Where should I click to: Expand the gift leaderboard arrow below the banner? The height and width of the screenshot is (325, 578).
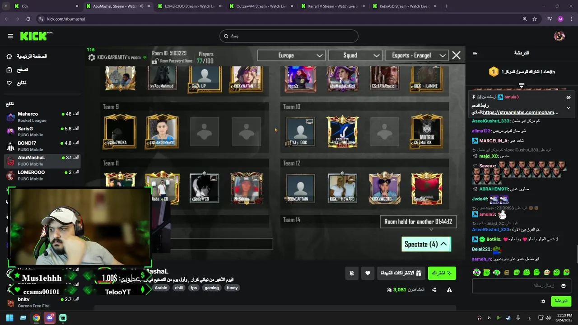click(x=522, y=85)
